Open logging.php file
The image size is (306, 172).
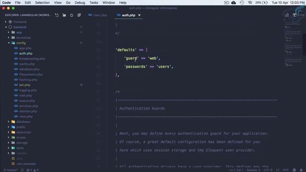[x=28, y=90]
